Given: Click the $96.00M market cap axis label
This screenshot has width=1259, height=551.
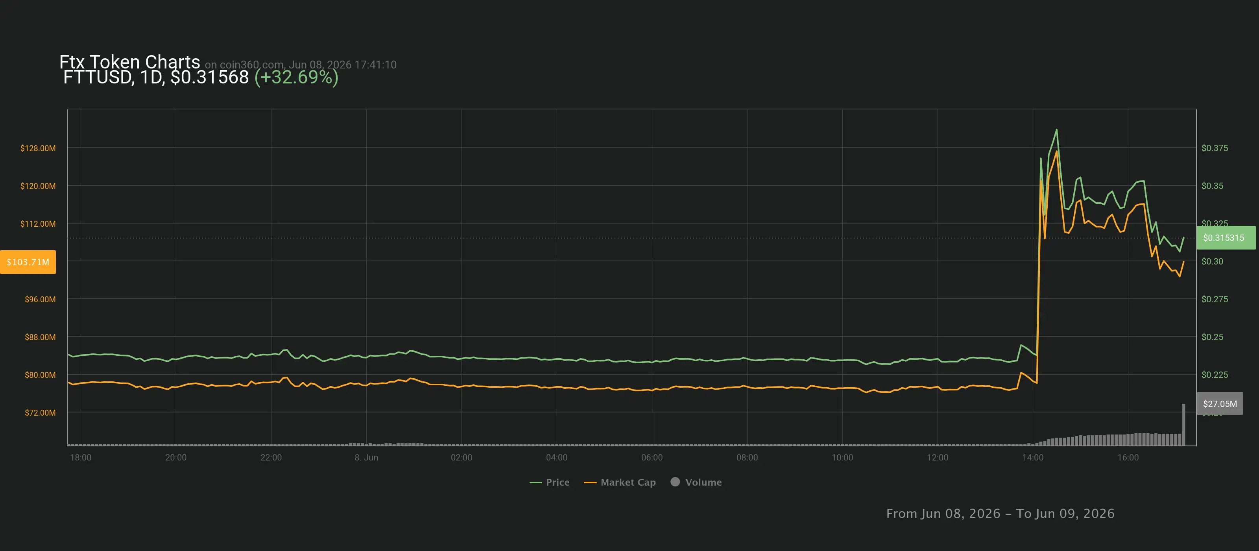Looking at the screenshot, I should click(40, 299).
